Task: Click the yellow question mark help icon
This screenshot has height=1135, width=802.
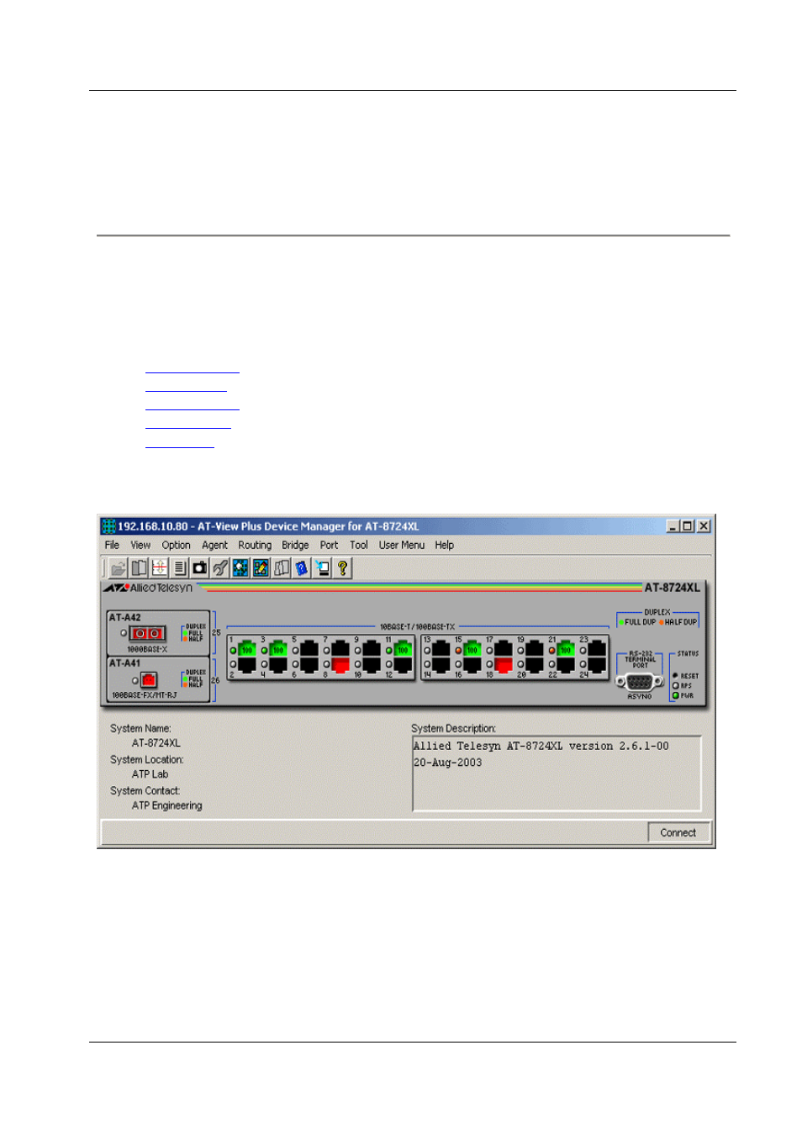Action: 342,567
